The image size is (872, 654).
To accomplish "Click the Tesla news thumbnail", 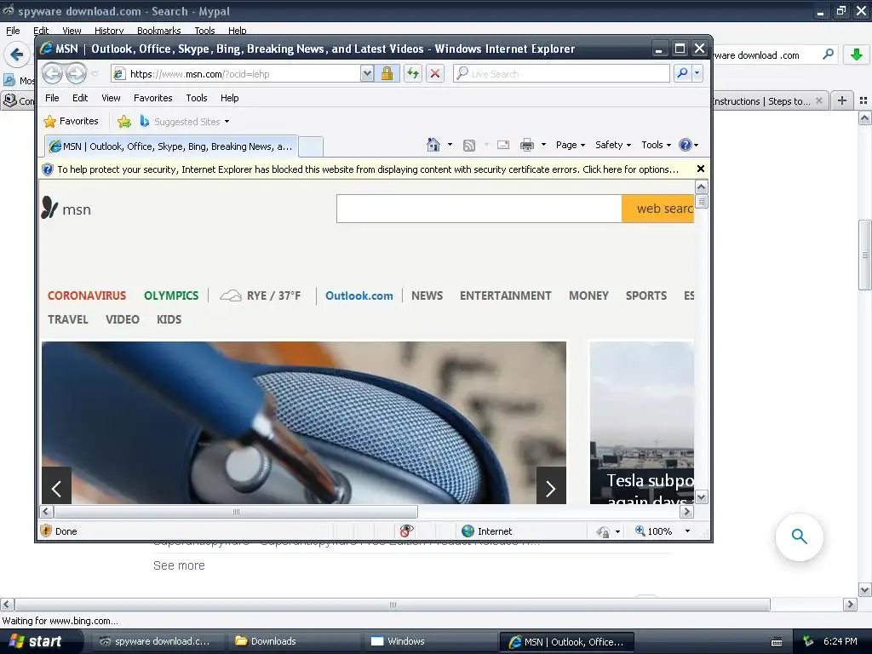I will [642, 422].
